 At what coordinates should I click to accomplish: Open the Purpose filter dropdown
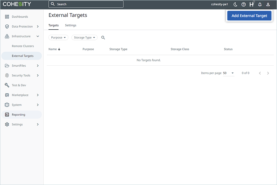click(x=58, y=38)
